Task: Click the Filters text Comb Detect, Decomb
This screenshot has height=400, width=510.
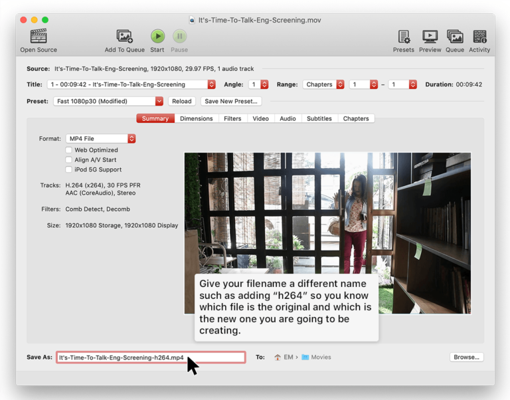Action: click(x=98, y=209)
